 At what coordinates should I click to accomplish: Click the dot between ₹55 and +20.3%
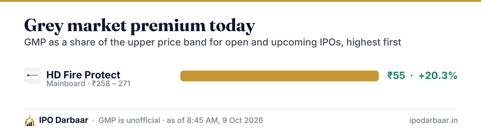pos(412,76)
